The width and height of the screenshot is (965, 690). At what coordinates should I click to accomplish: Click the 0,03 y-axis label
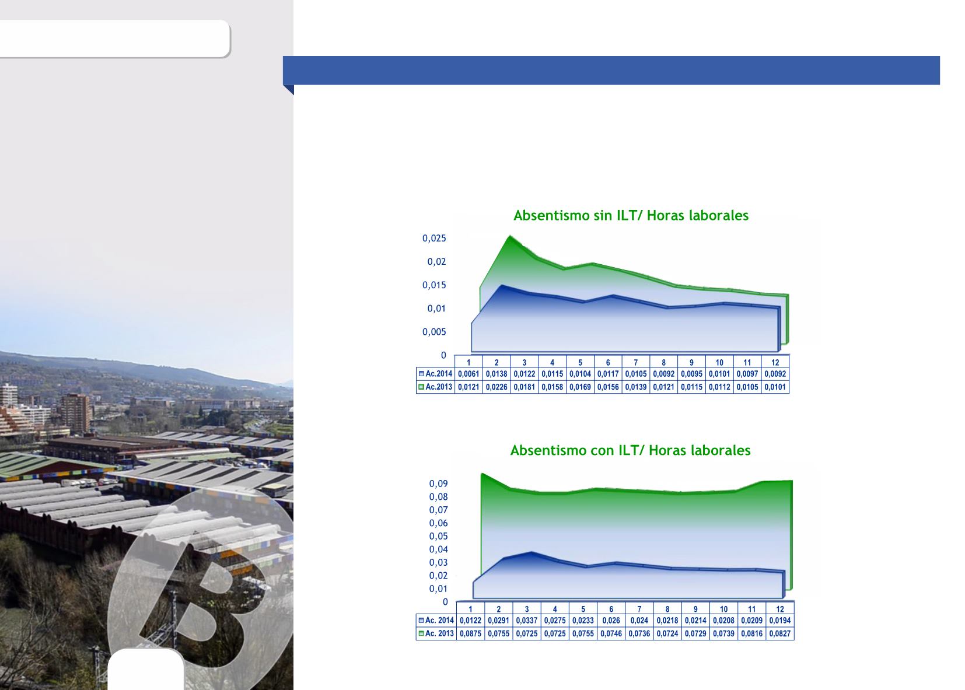tap(439, 563)
